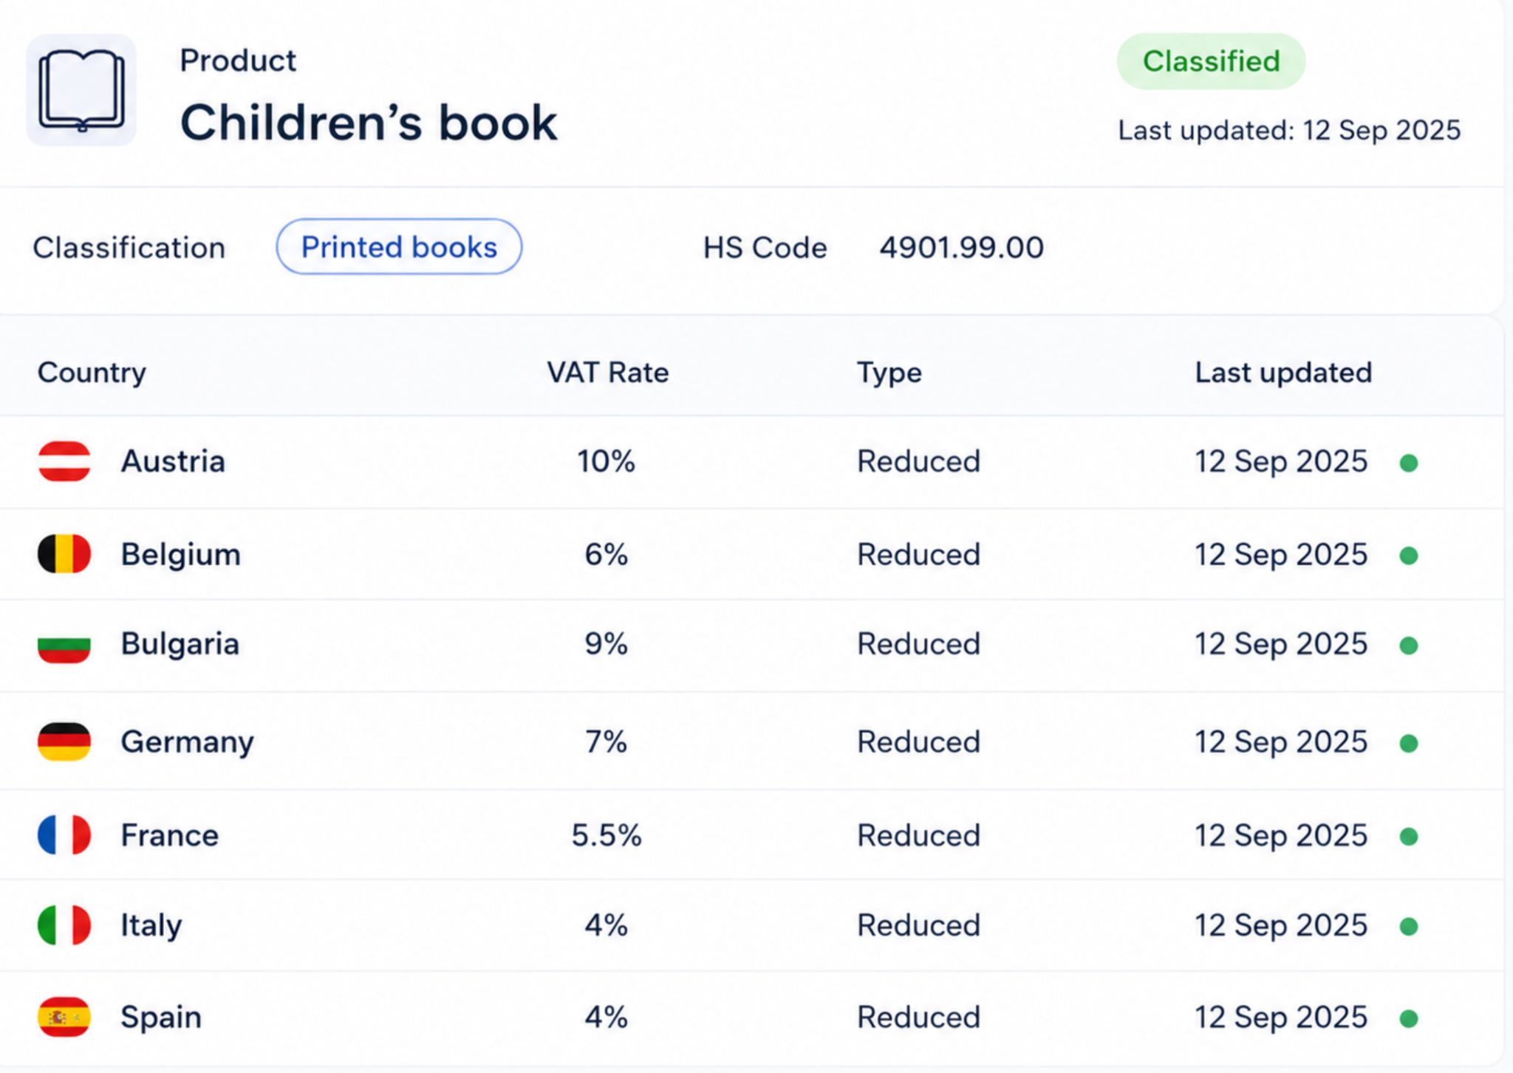Click the Reduced type in Italy row
This screenshot has width=1513, height=1073.
[x=918, y=925]
